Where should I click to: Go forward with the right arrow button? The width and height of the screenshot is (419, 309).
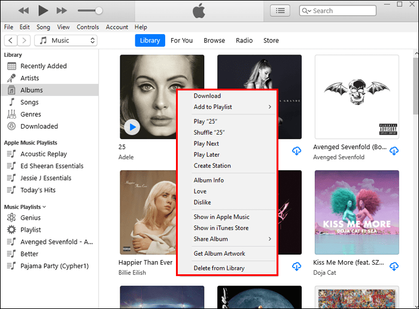click(24, 40)
